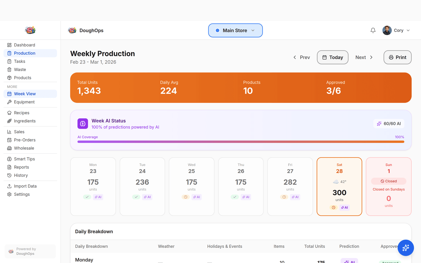Open the Main Store selector dropdown
421x263 pixels.
[235, 30]
